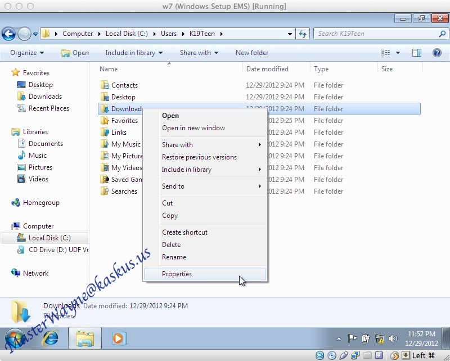The width and height of the screenshot is (450, 361).
Task: Expand K19Teen breadcrumb arrow
Action: click(x=222, y=34)
